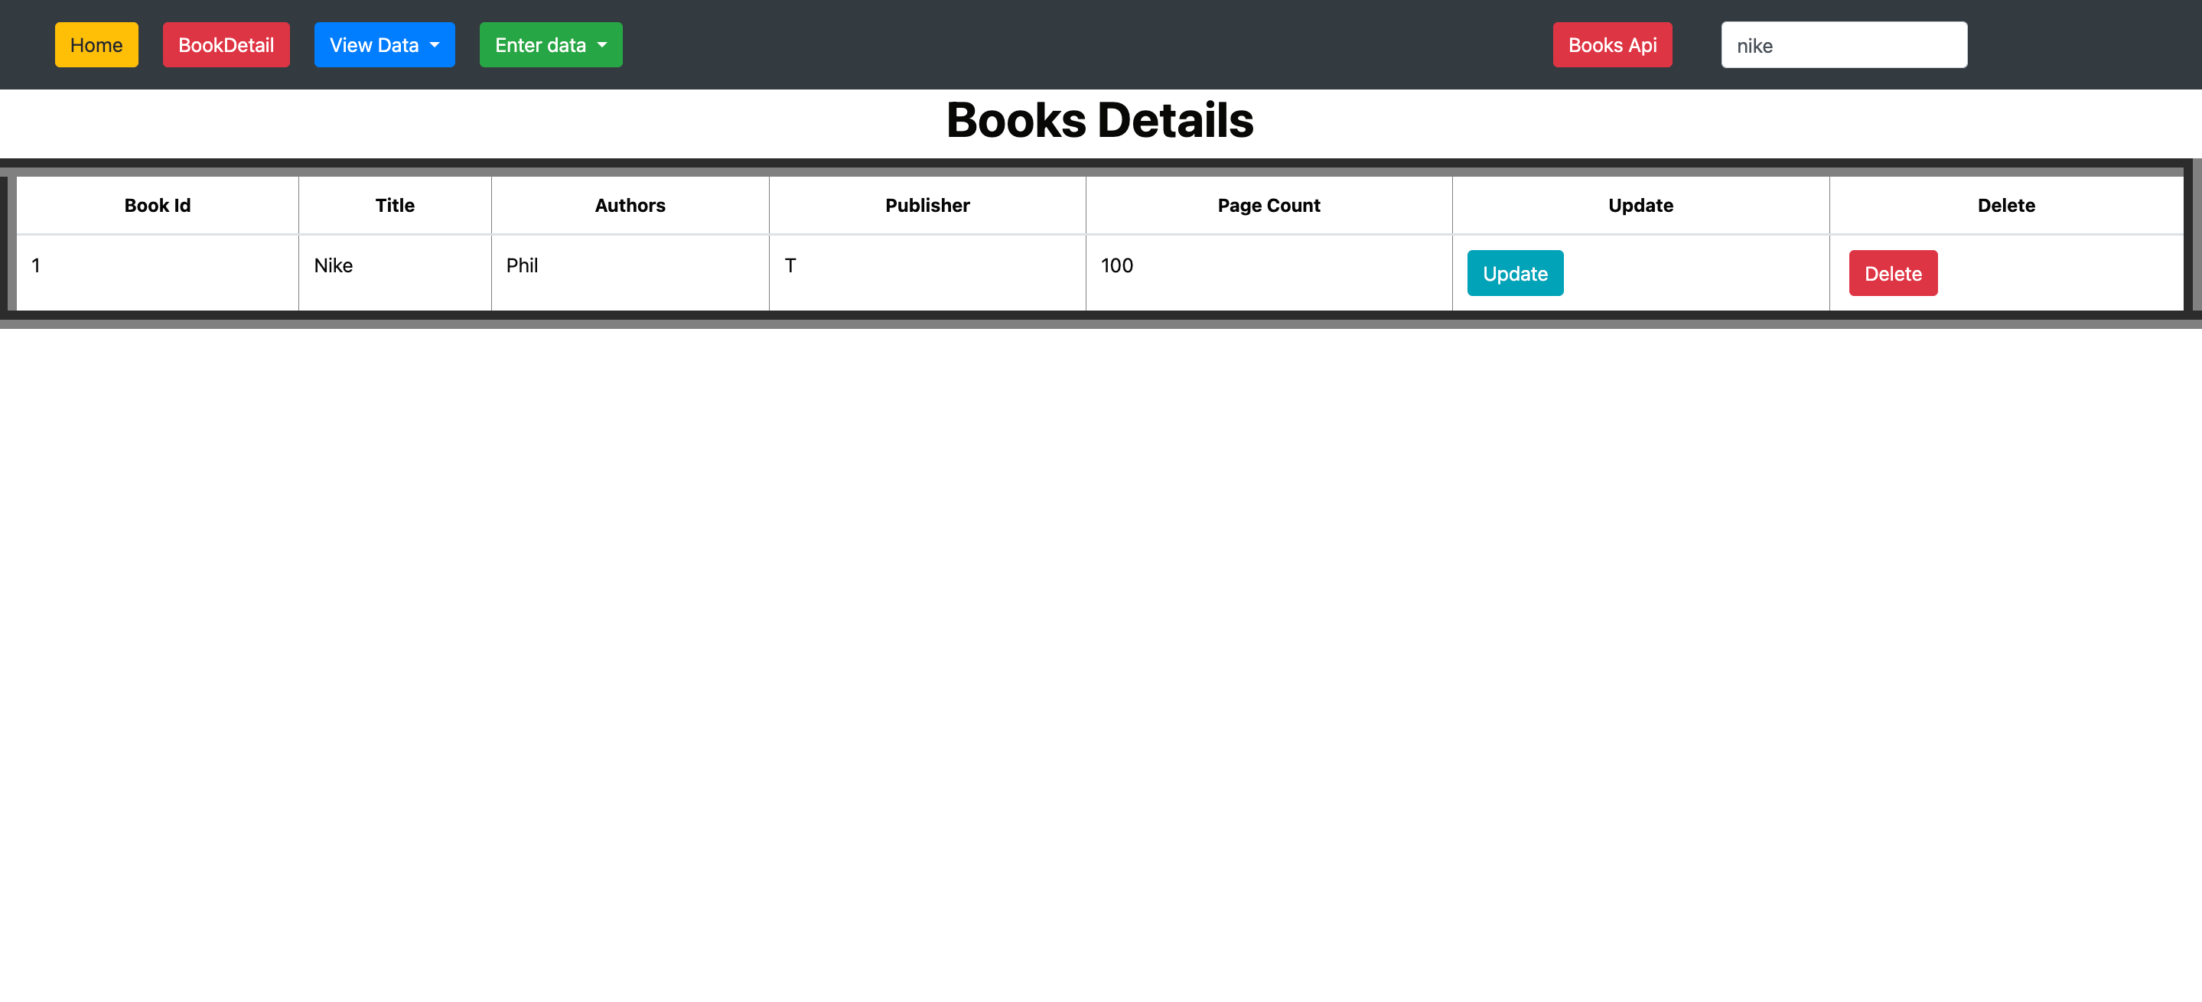Select the Publisher column header

pos(927,205)
